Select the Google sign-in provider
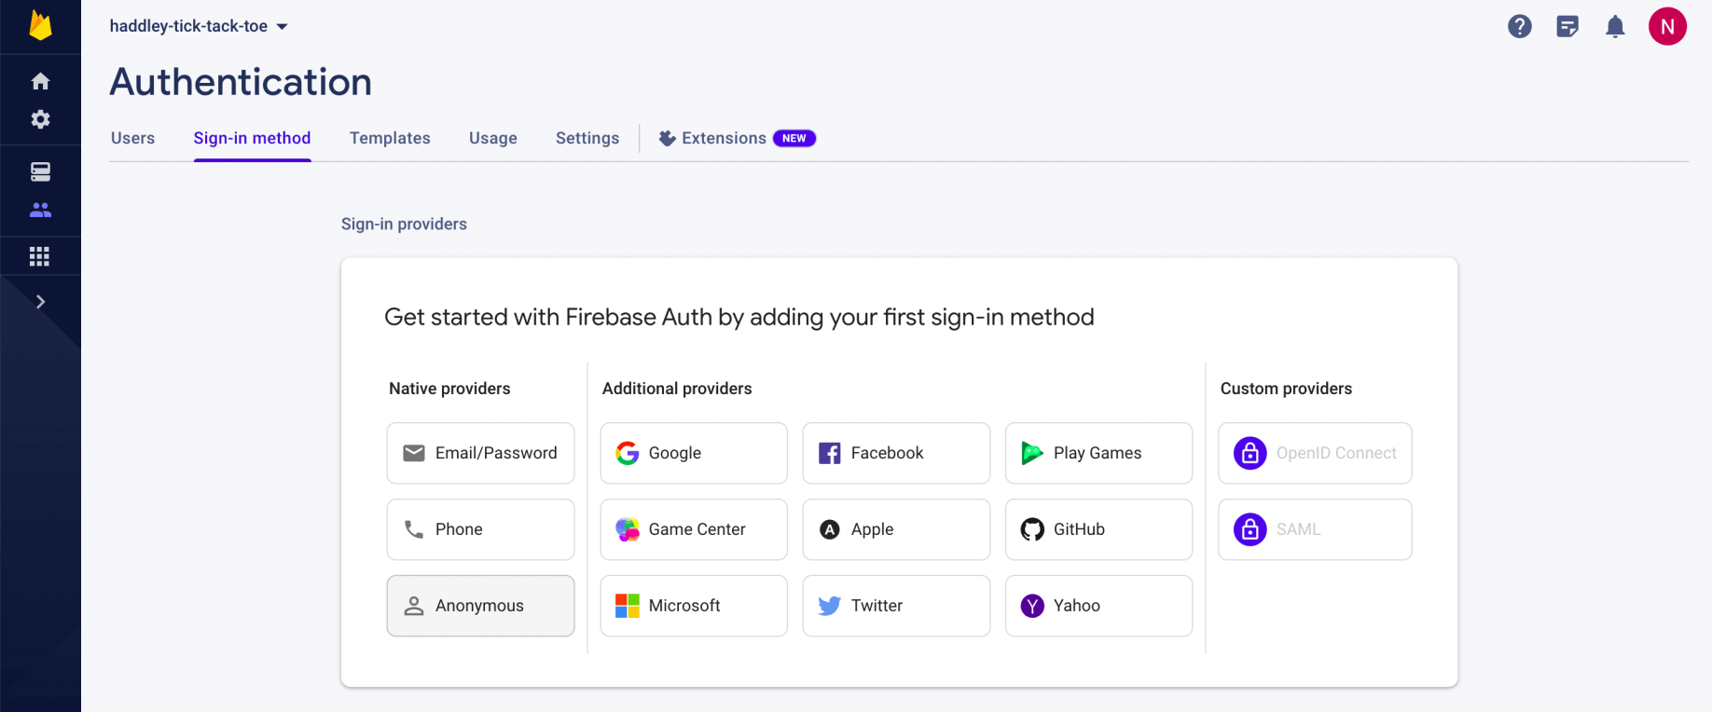 (694, 453)
